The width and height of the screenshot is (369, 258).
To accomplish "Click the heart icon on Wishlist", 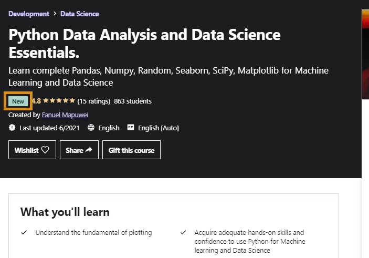I will (45, 150).
